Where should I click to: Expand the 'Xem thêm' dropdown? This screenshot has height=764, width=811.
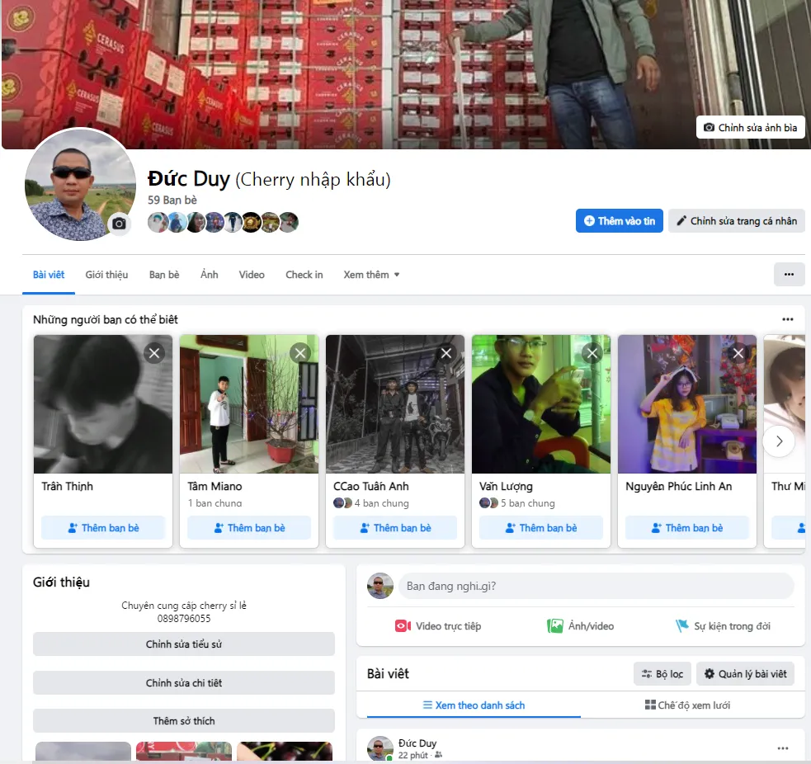point(371,275)
